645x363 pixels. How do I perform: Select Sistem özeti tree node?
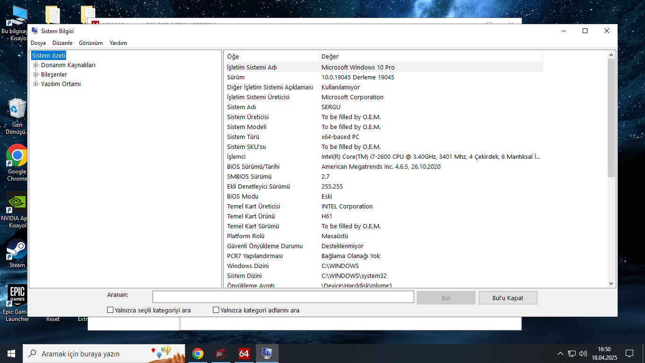coord(49,56)
